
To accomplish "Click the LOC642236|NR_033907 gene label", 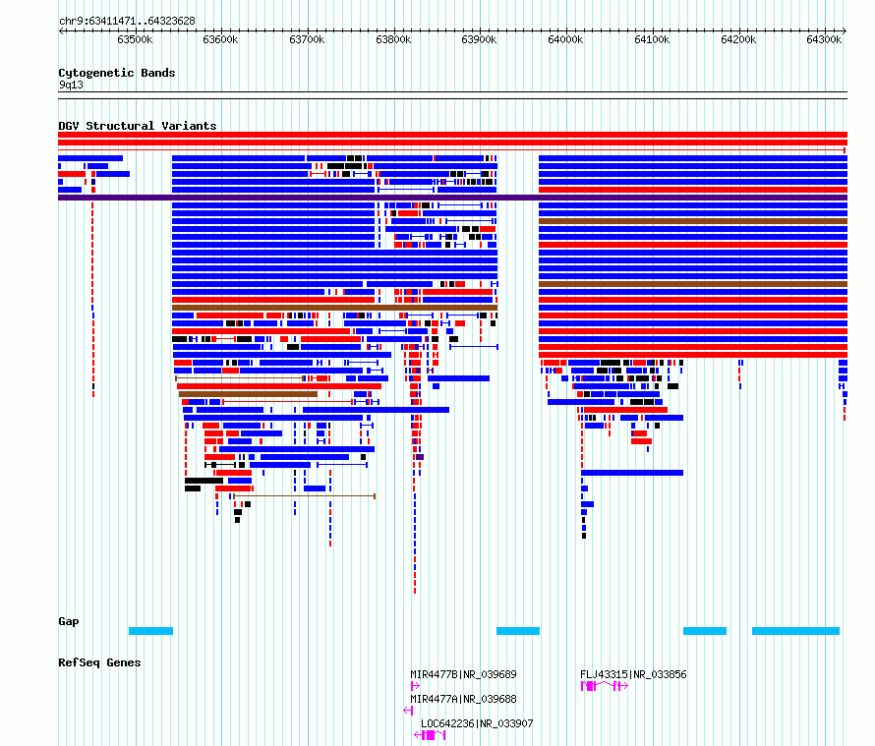I will tap(477, 723).
